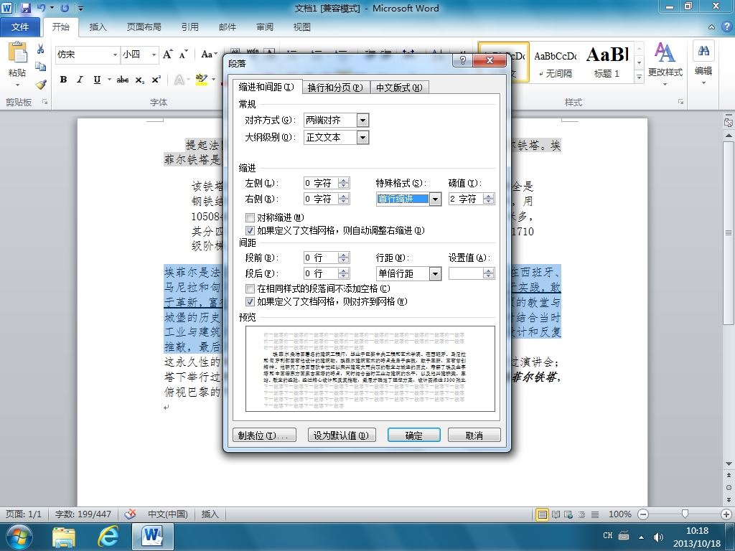Expand underline style dropdown arrow
The image size is (735, 551).
(109, 80)
